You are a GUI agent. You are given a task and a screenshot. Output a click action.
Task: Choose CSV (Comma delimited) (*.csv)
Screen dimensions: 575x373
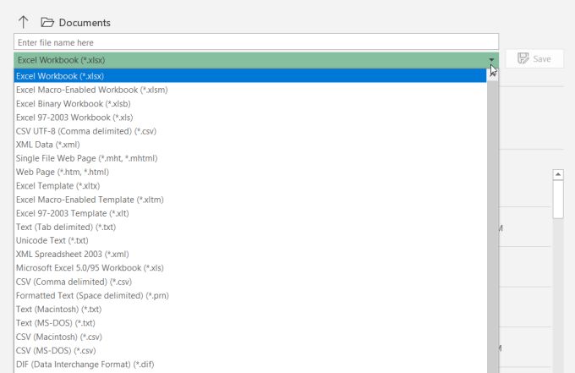click(250, 282)
